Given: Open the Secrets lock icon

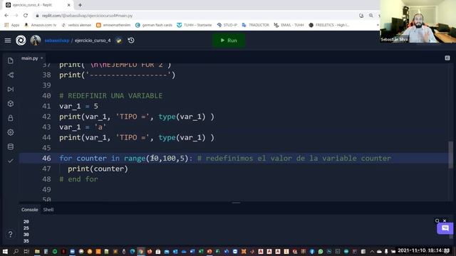Looking at the screenshot, I should point(11,118).
